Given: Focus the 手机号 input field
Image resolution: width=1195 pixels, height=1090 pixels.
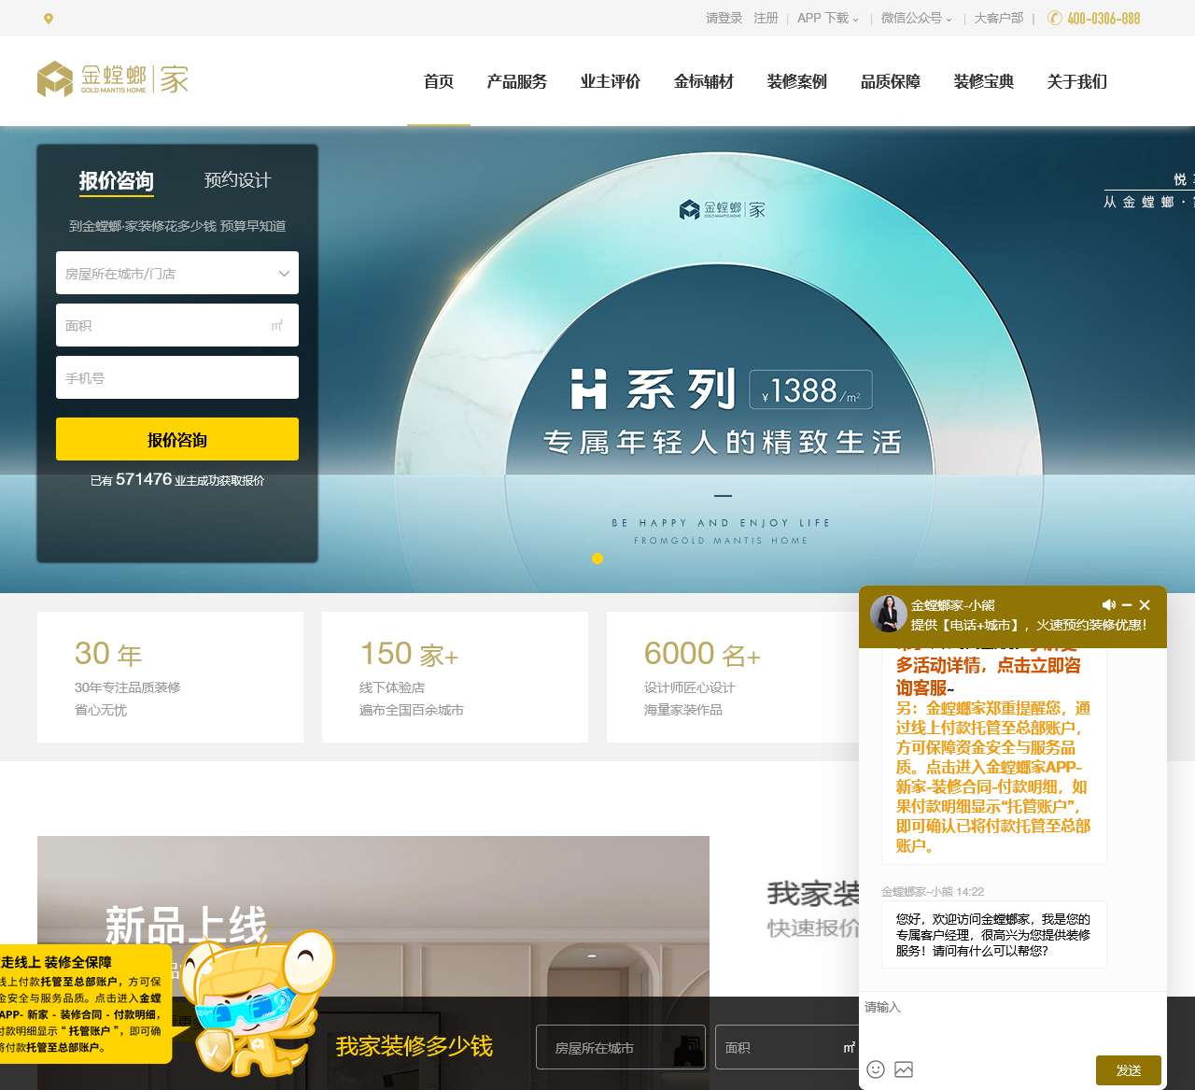Looking at the screenshot, I should tap(177, 377).
